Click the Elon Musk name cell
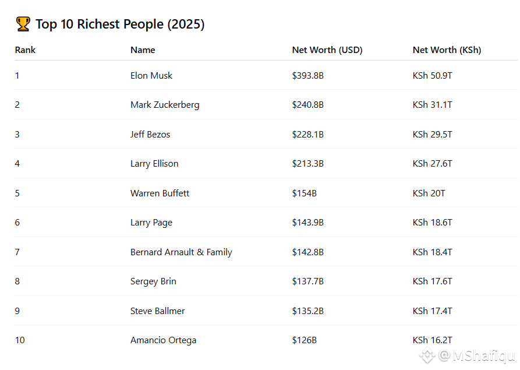Viewport: 520px width, 370px height. click(x=151, y=76)
